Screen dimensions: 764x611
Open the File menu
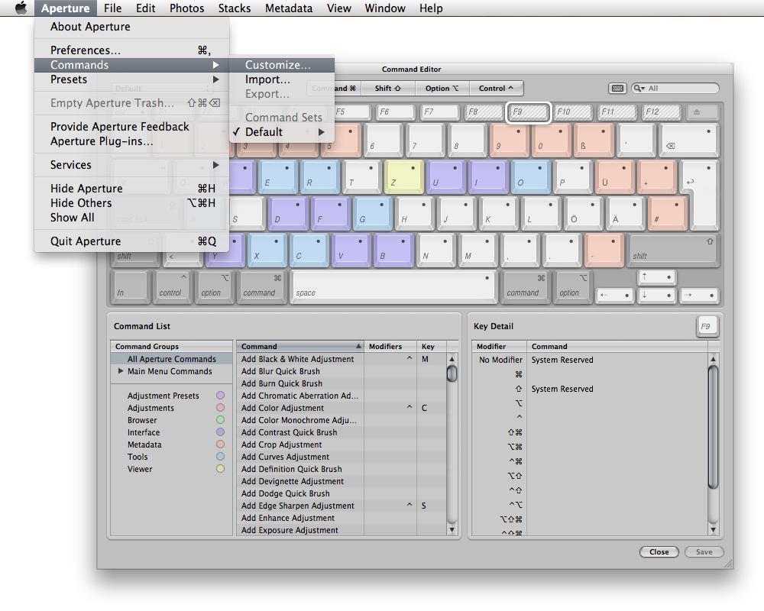coord(112,8)
